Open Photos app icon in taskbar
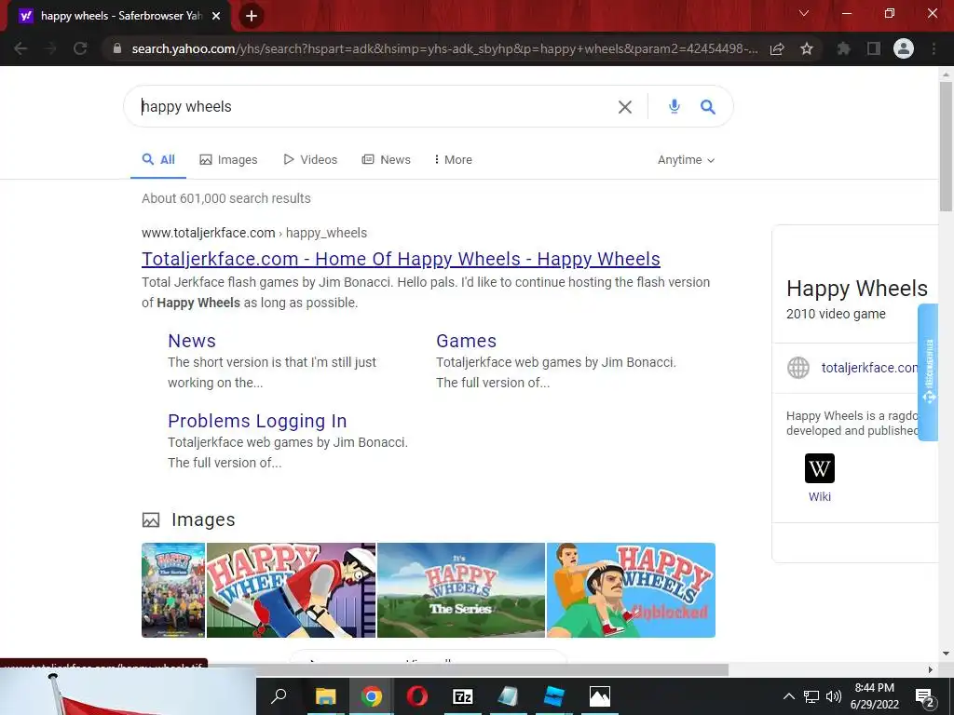This screenshot has height=715, width=954. (599, 696)
